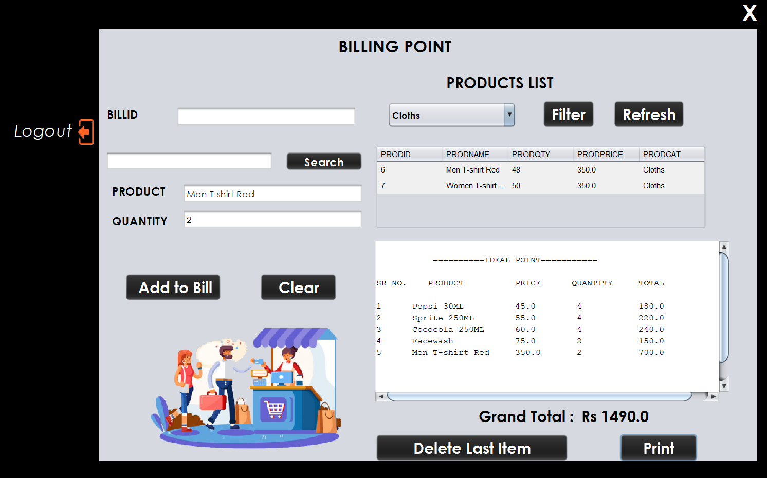
Task: Click the Clear button
Action: pos(298,288)
